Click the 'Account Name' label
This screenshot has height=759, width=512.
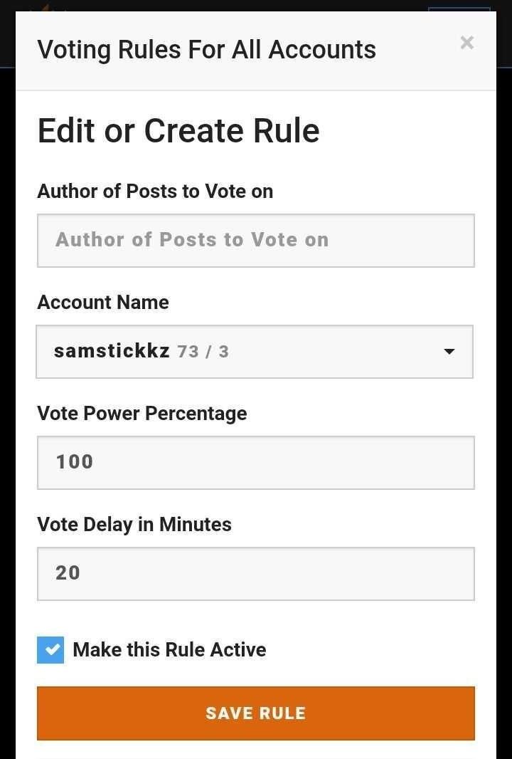pos(103,303)
